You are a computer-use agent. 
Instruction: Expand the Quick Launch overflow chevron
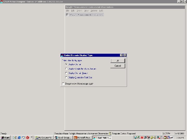[x=31, y=137]
